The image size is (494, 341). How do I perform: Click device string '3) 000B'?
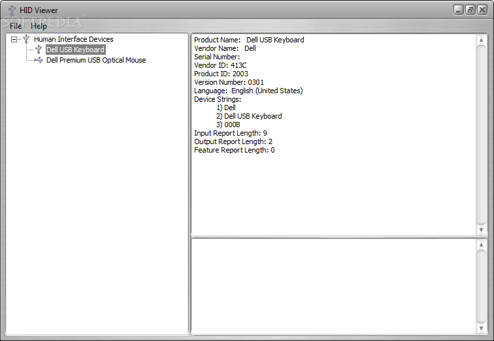(x=228, y=125)
